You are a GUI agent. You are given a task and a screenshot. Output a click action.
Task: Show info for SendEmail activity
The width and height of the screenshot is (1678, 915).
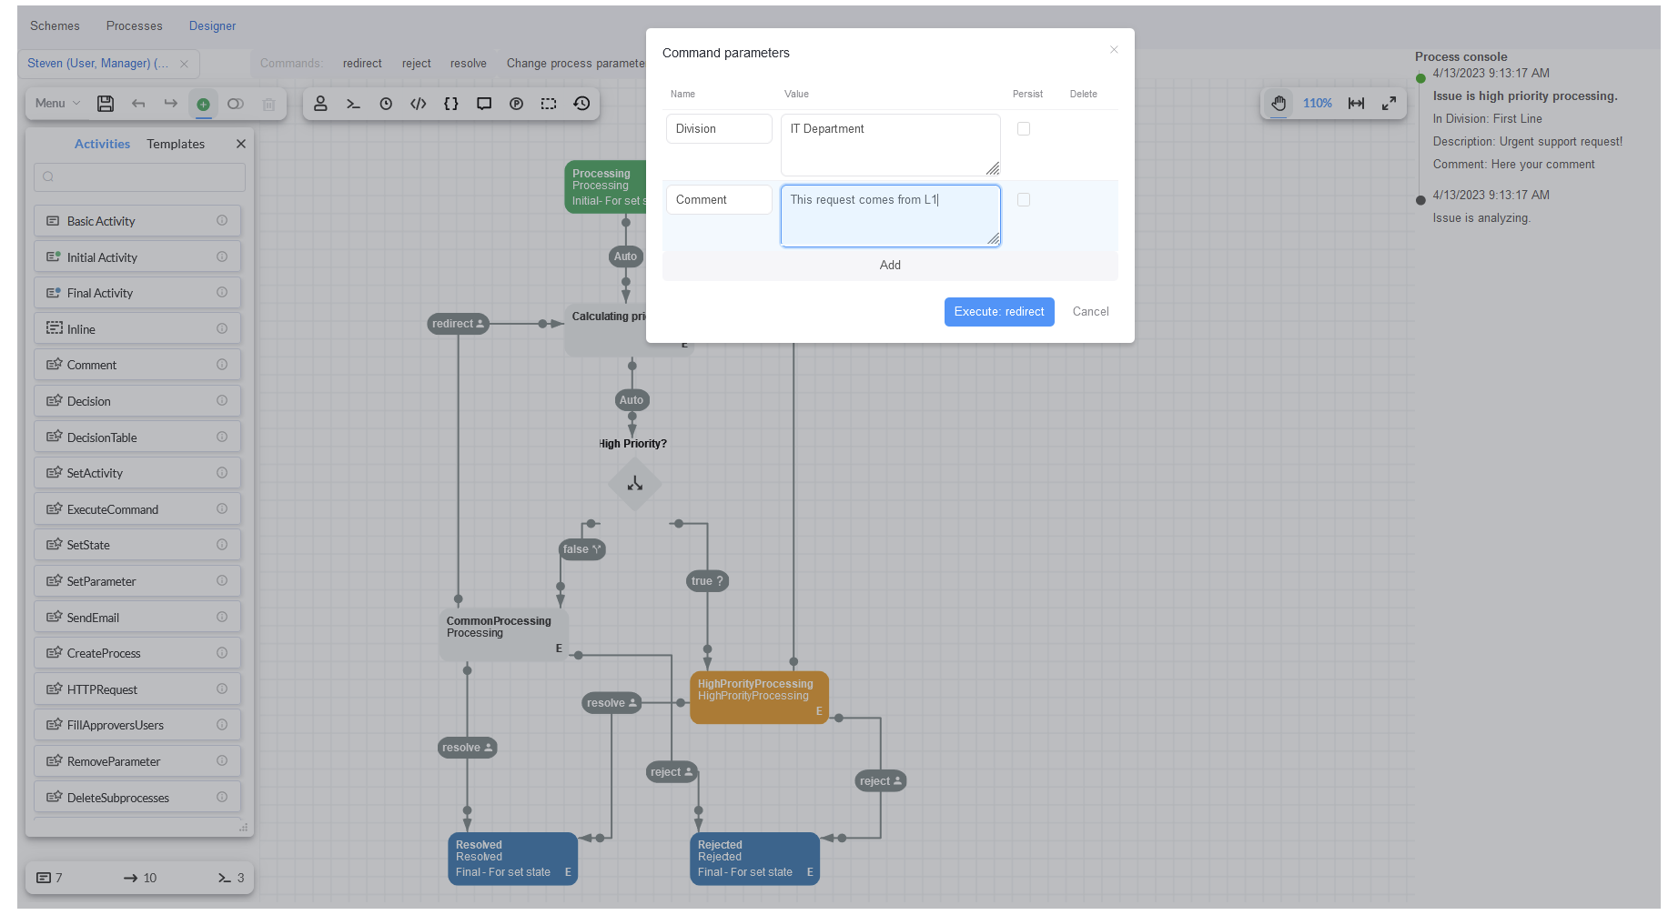[222, 617]
